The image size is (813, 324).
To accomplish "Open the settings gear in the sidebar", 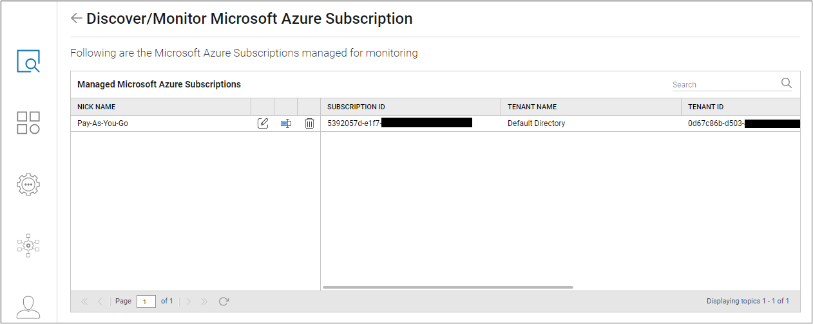I will point(28,184).
